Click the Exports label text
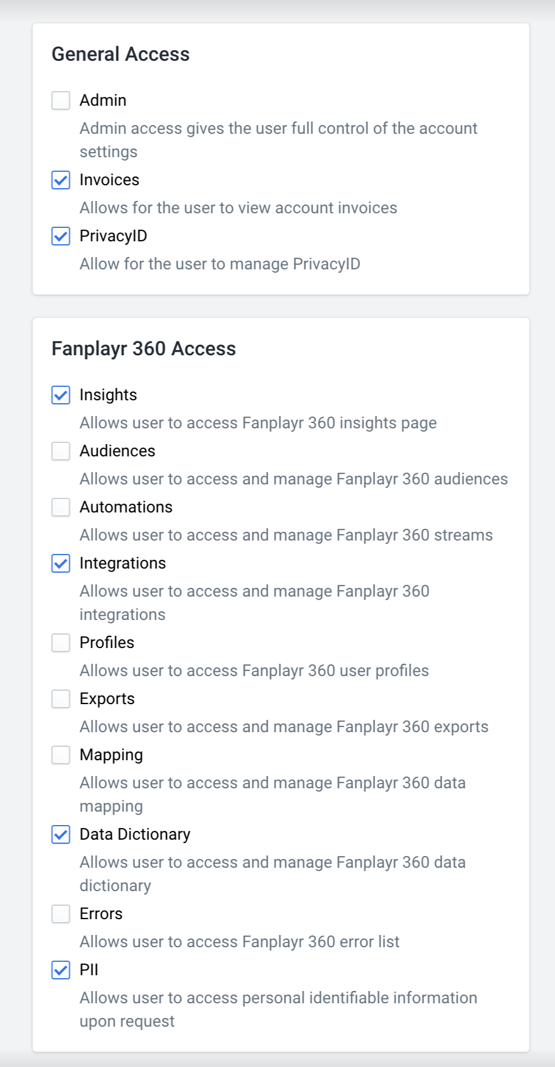555x1067 pixels. [x=107, y=699]
